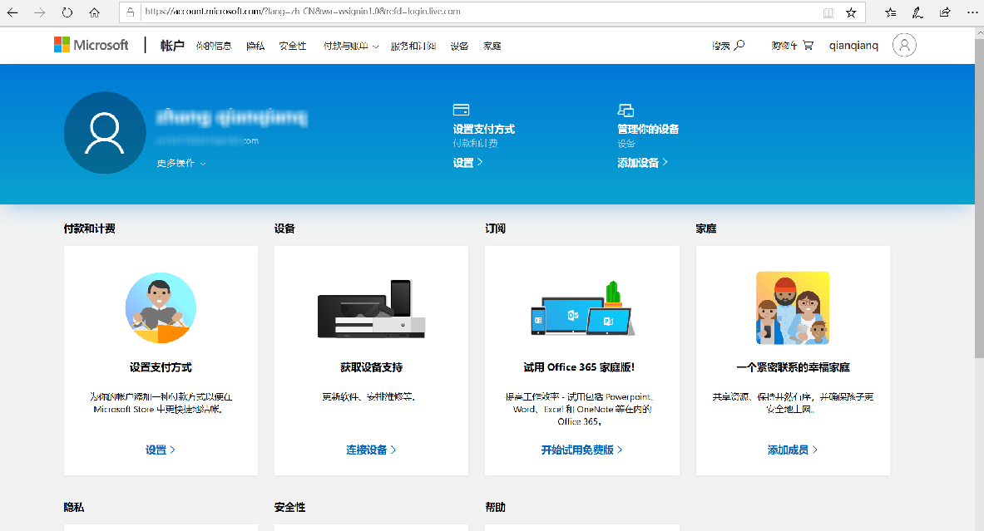The height and width of the screenshot is (531, 984).
Task: Click 一个紧密联系的幸福家庭 card title
Action: click(793, 366)
